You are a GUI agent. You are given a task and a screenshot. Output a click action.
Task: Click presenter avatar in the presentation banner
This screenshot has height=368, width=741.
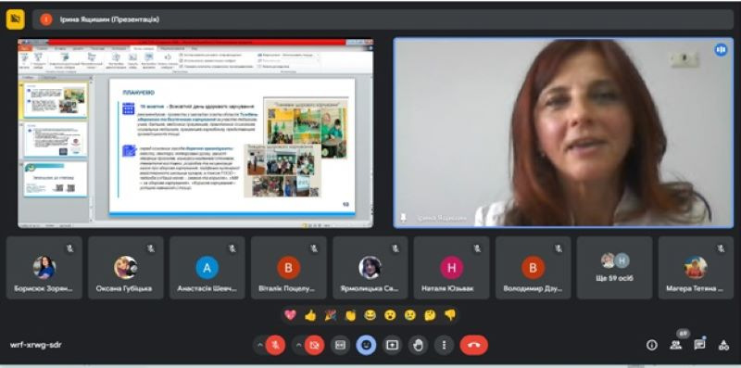click(x=45, y=19)
